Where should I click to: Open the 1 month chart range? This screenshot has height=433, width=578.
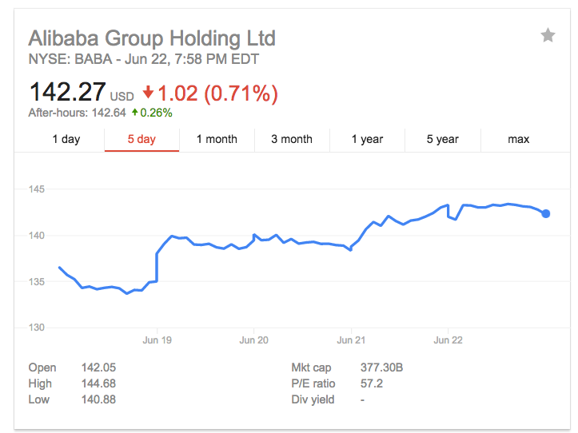pyautogui.click(x=217, y=139)
